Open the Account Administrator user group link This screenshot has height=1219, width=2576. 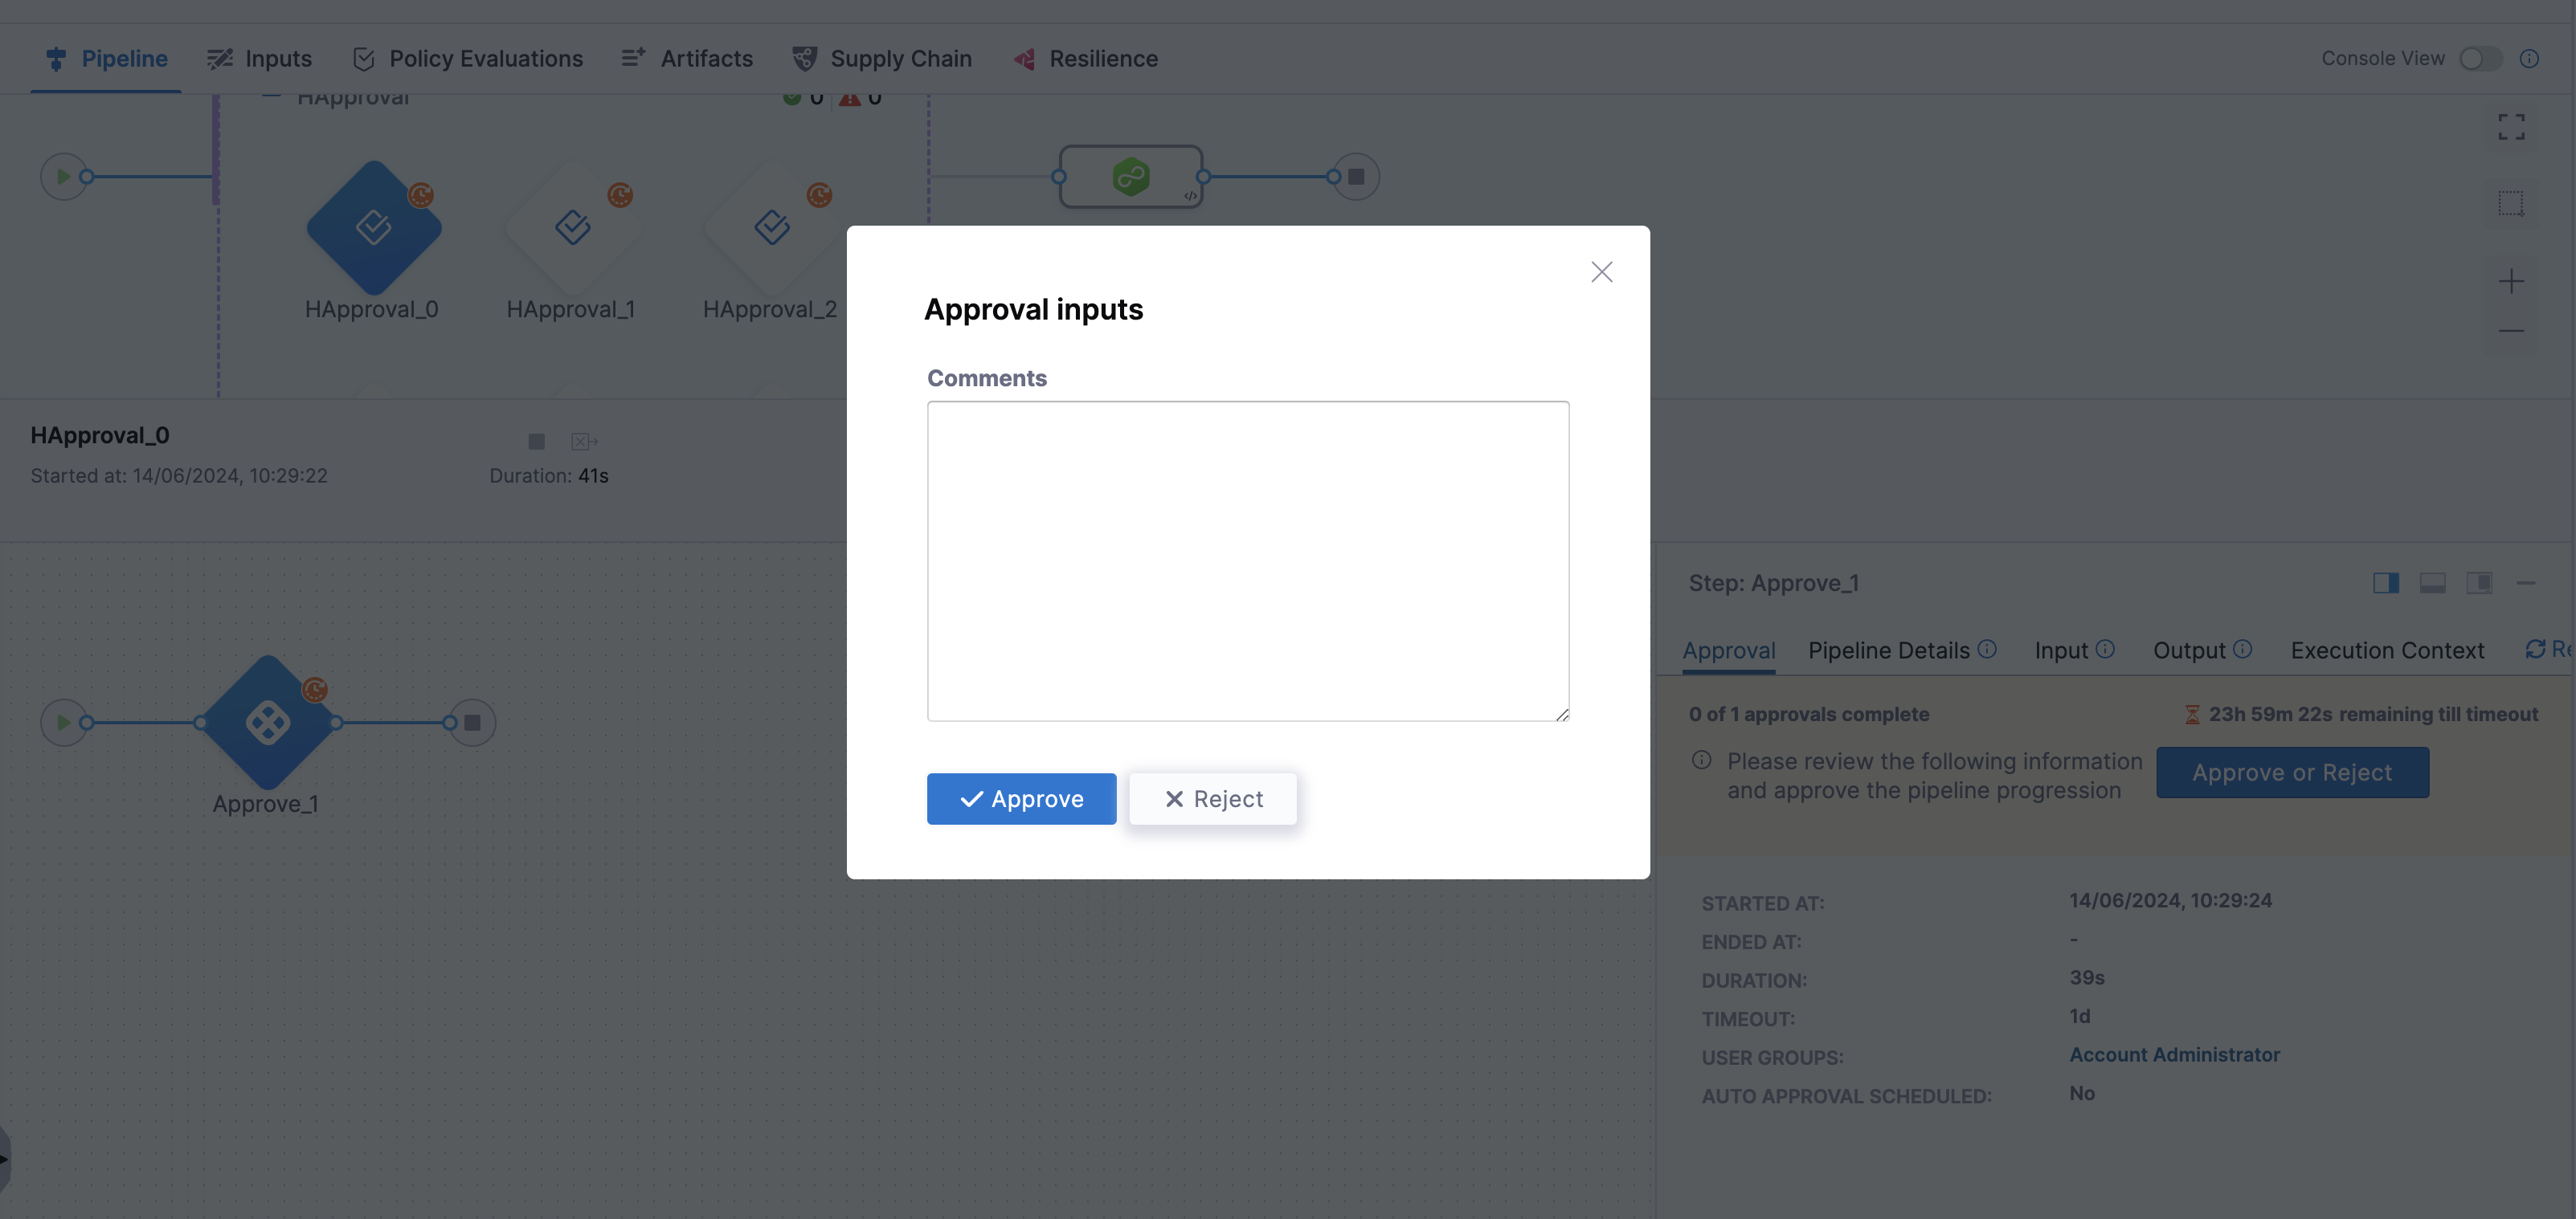click(x=2174, y=1054)
